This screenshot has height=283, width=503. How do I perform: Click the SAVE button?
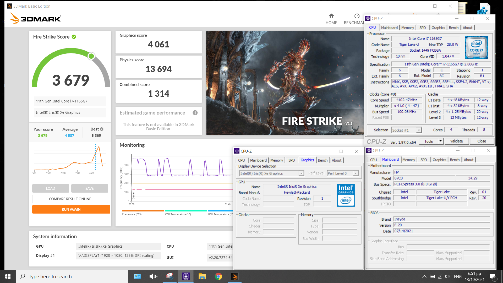pyautogui.click(x=90, y=188)
